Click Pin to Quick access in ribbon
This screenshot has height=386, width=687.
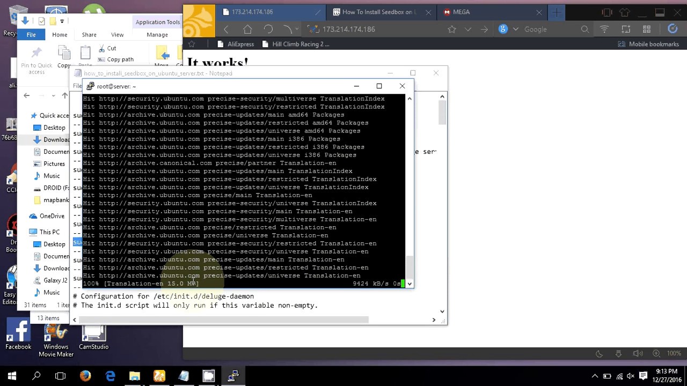point(36,60)
